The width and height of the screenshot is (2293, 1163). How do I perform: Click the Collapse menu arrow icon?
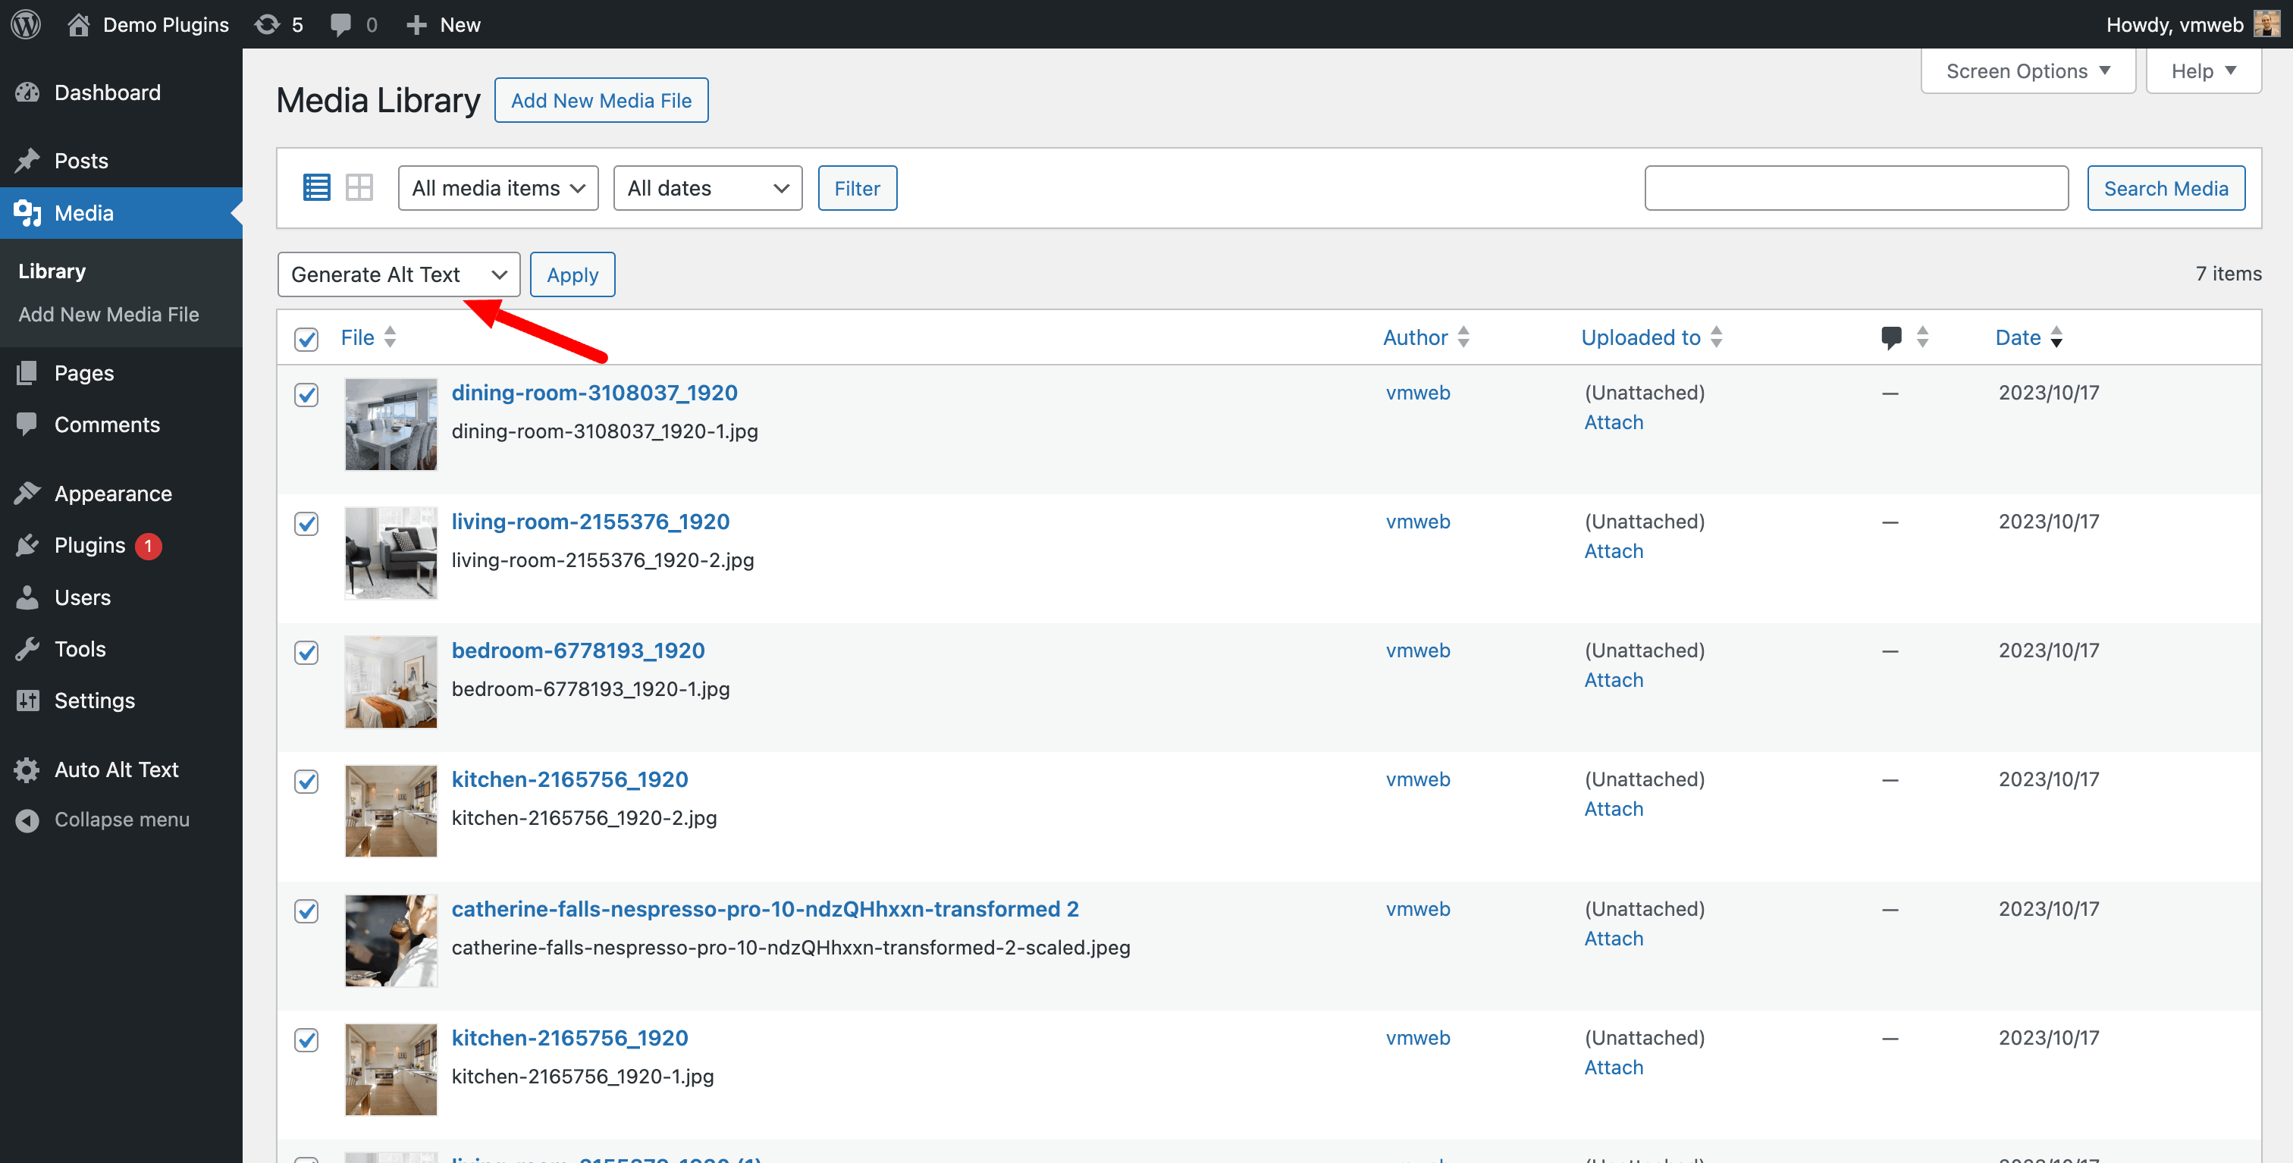click(27, 820)
